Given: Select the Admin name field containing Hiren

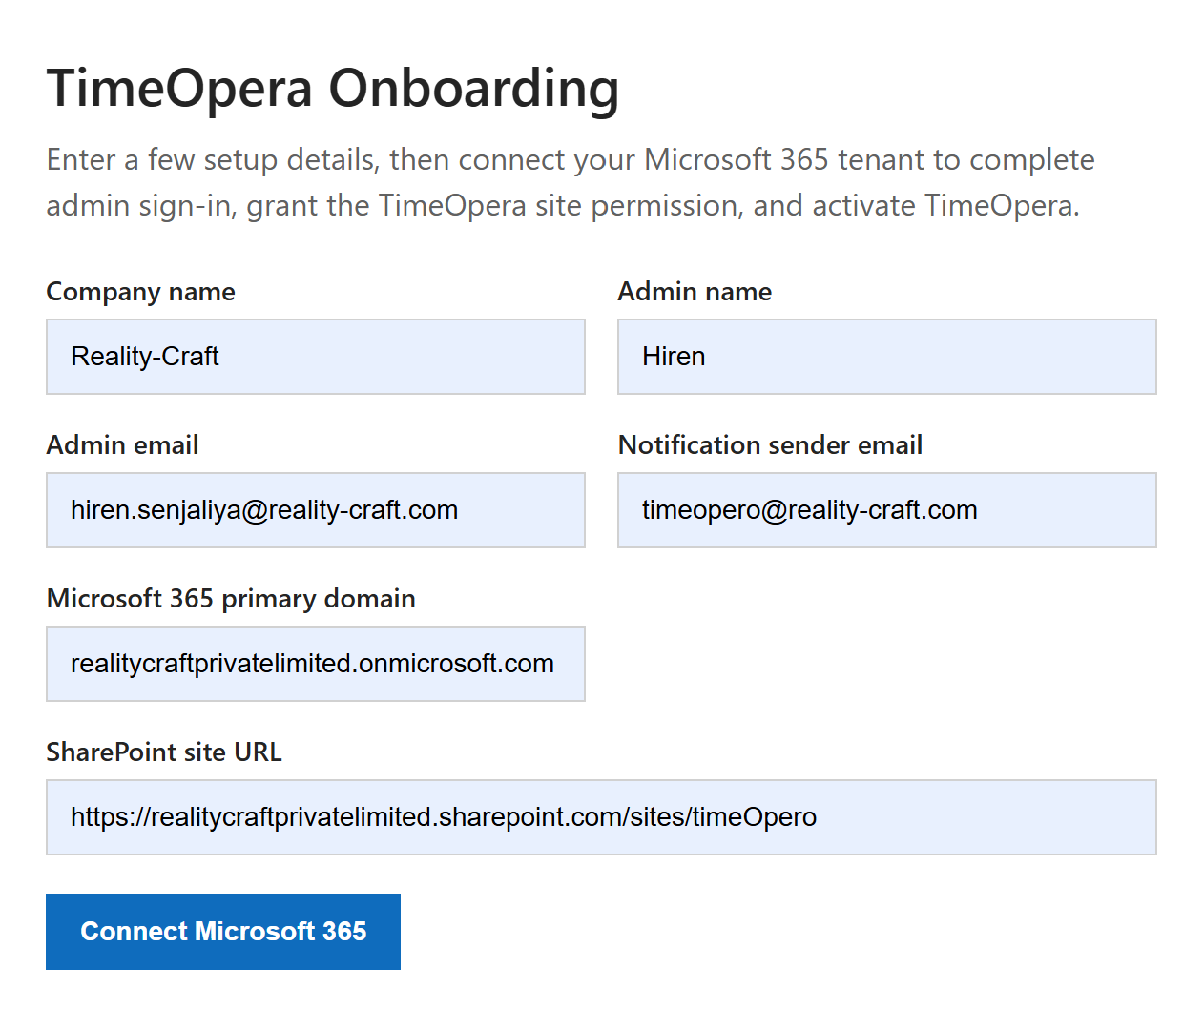Looking at the screenshot, I should coord(887,357).
